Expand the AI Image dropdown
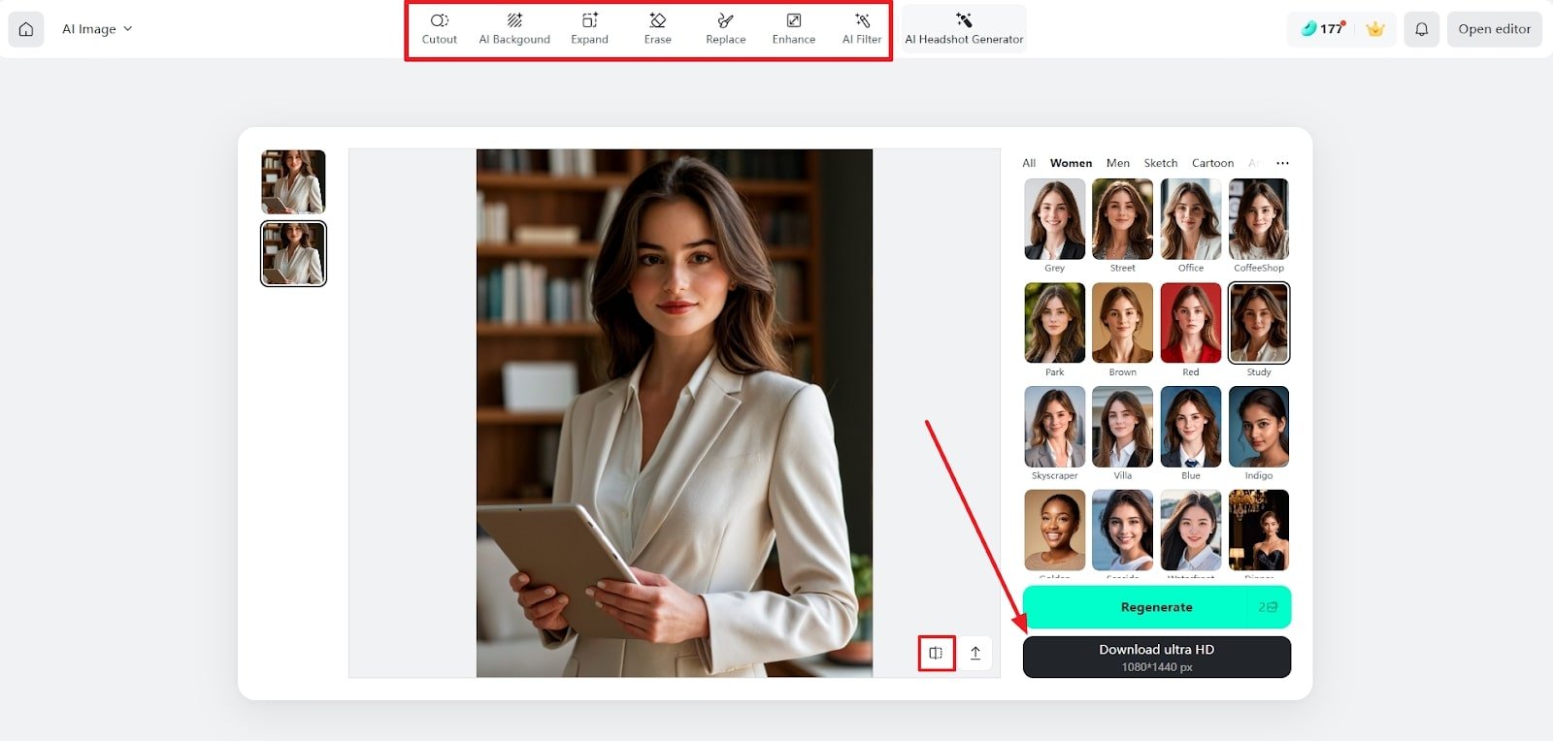This screenshot has width=1553, height=741. tap(97, 29)
